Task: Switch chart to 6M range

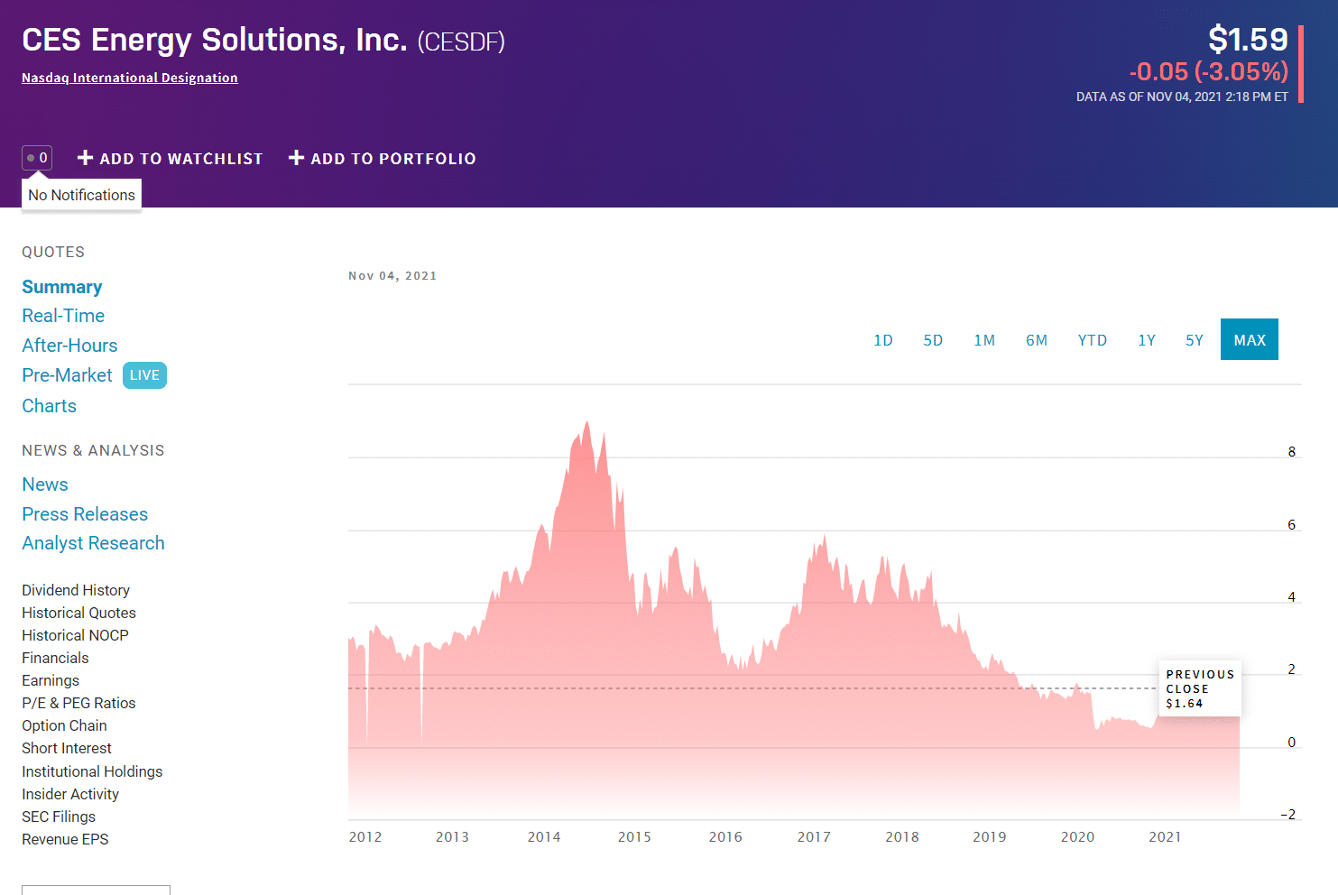Action: (1037, 340)
